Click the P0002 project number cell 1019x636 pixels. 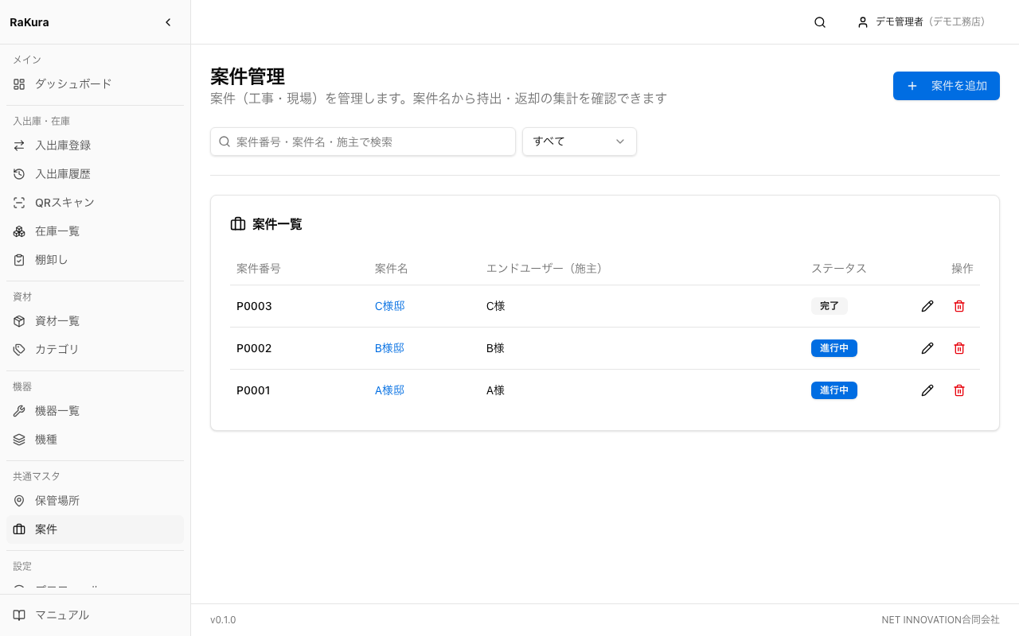pyautogui.click(x=254, y=348)
